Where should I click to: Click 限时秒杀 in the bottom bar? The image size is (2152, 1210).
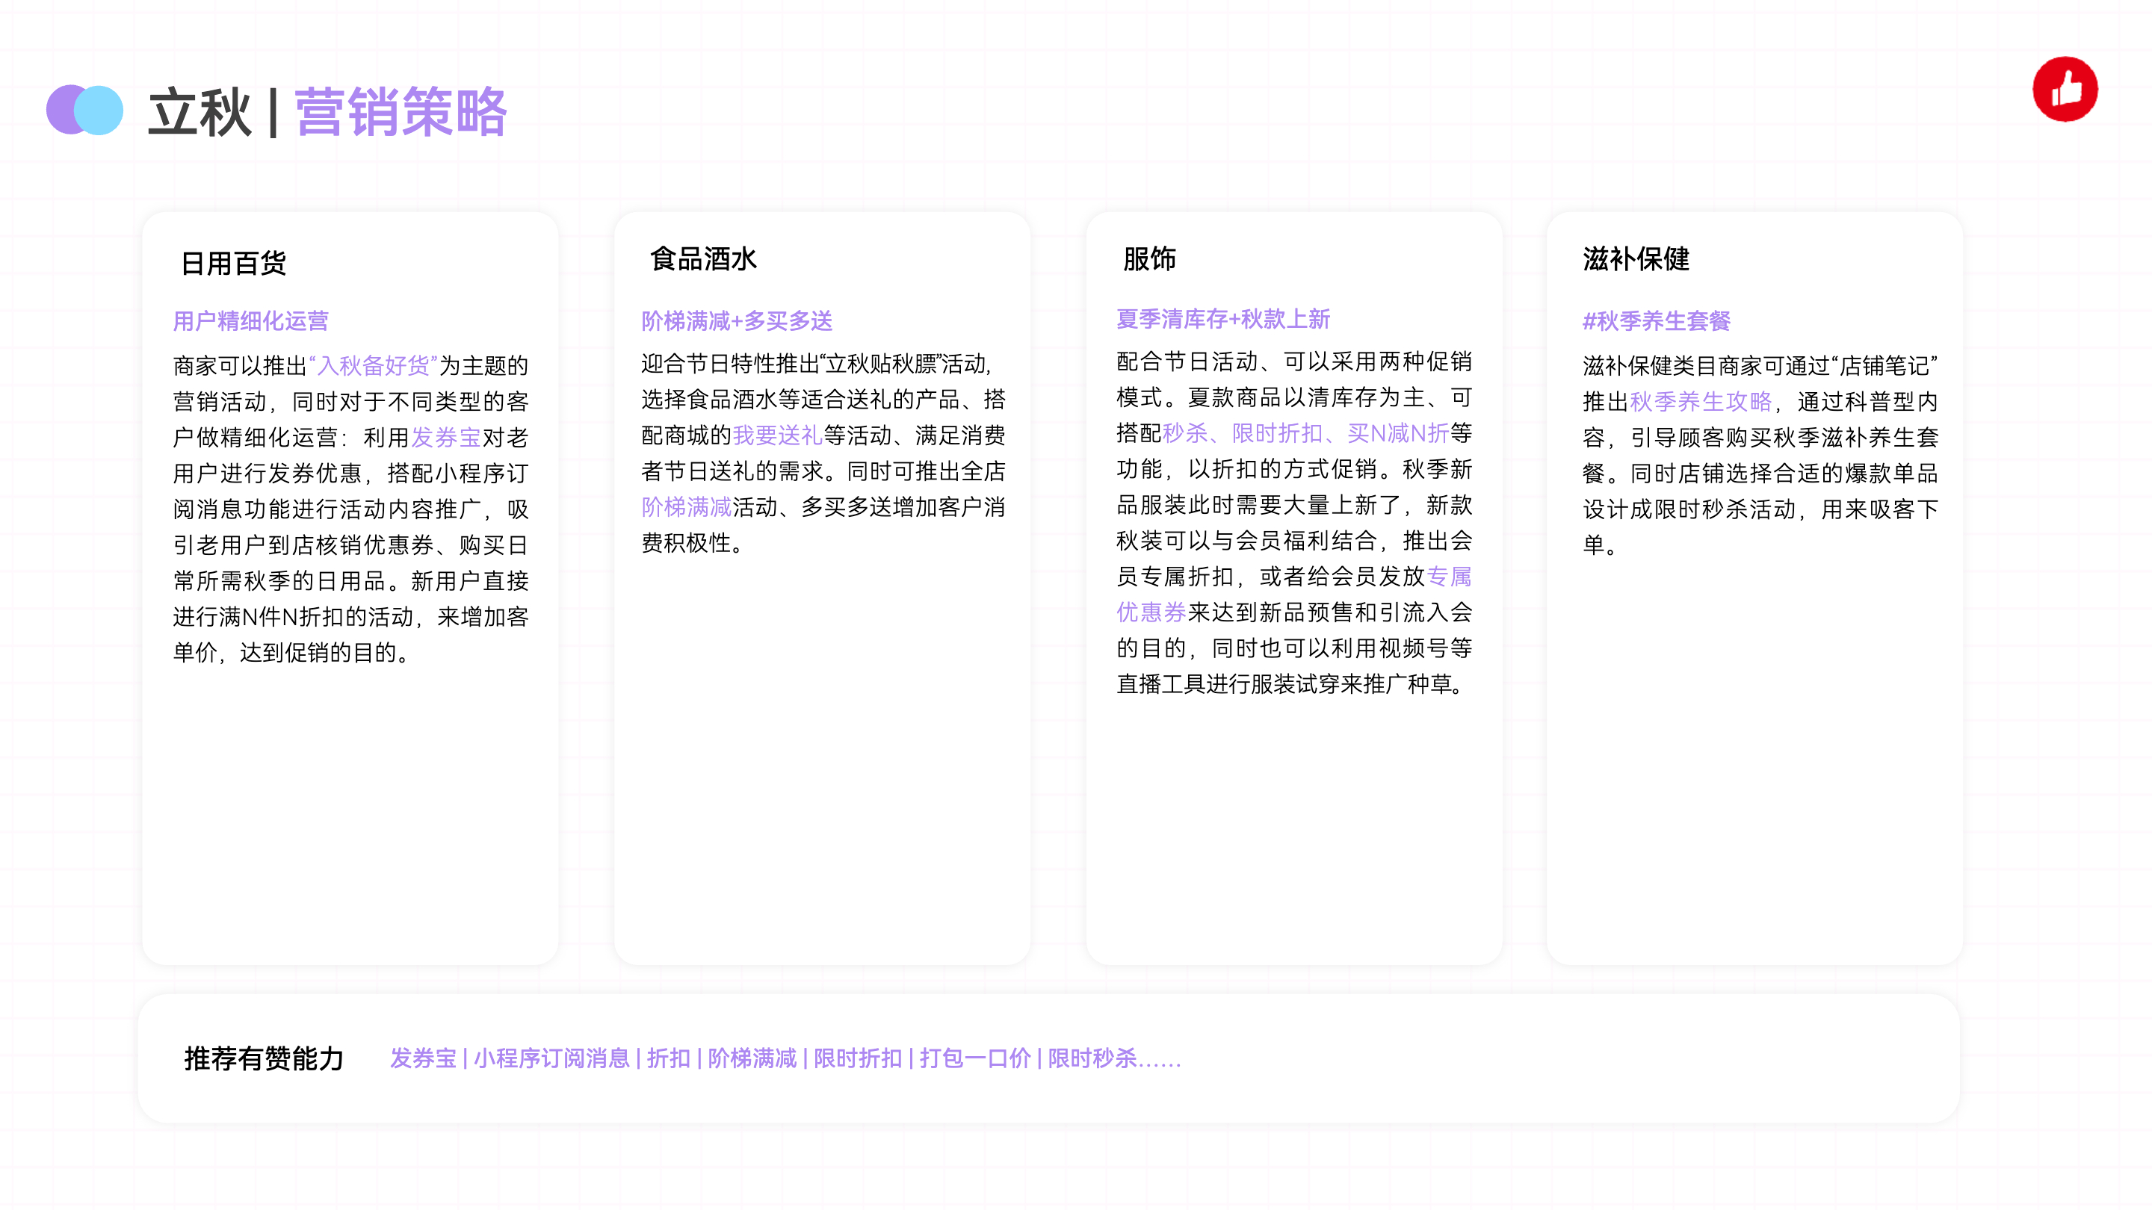(1092, 1058)
